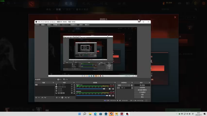The image size is (207, 116).
Task: Open Steam from the taskbar
Action: [x=111, y=114]
